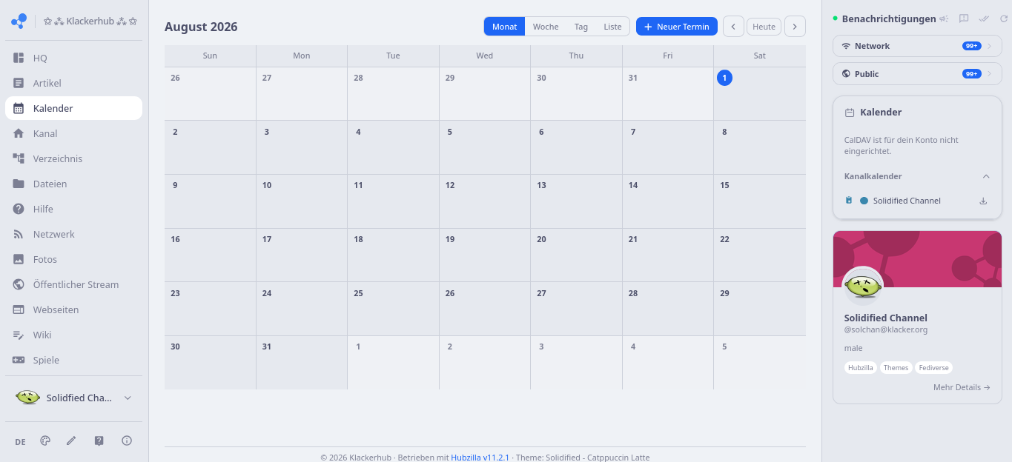Click the Network 99+ badge
1012x462 pixels.
[972, 46]
